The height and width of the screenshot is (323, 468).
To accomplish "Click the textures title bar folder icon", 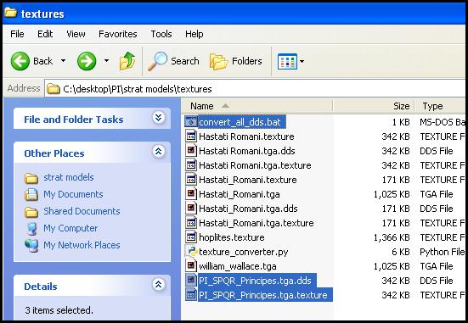I will (11, 13).
